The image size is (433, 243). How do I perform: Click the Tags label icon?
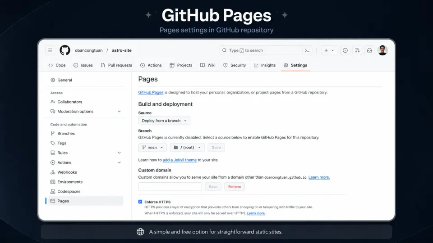[53, 143]
